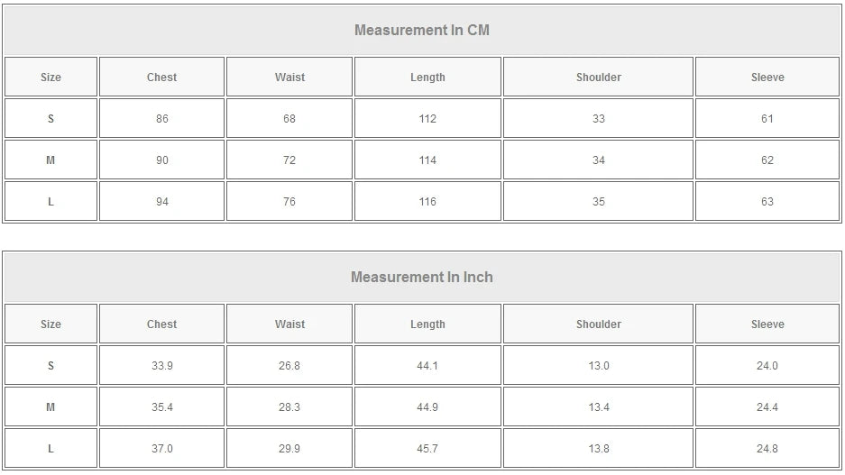Select the Waist header in the Inch table
Screen dimensions: 845x475
289,324
